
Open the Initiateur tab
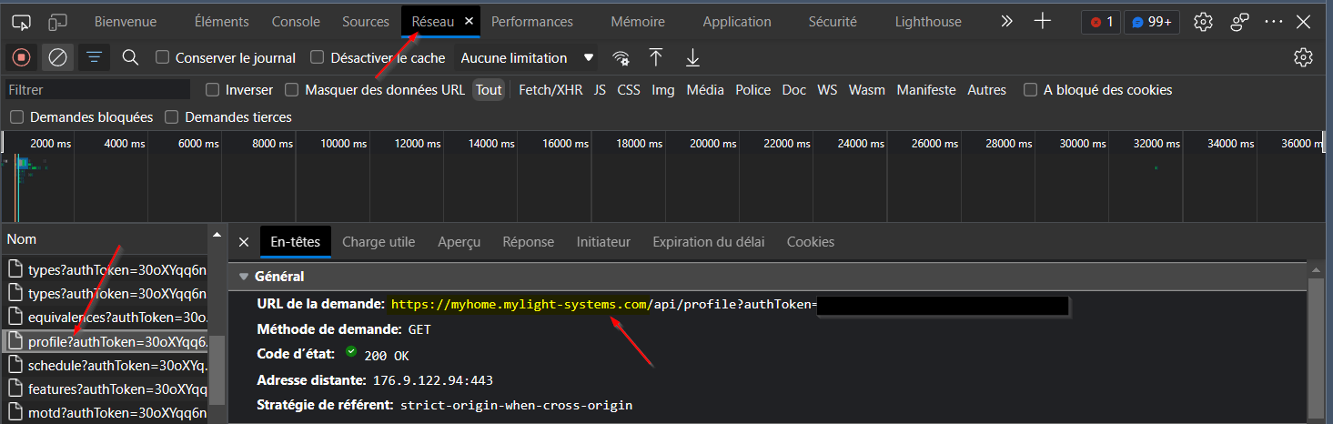603,242
